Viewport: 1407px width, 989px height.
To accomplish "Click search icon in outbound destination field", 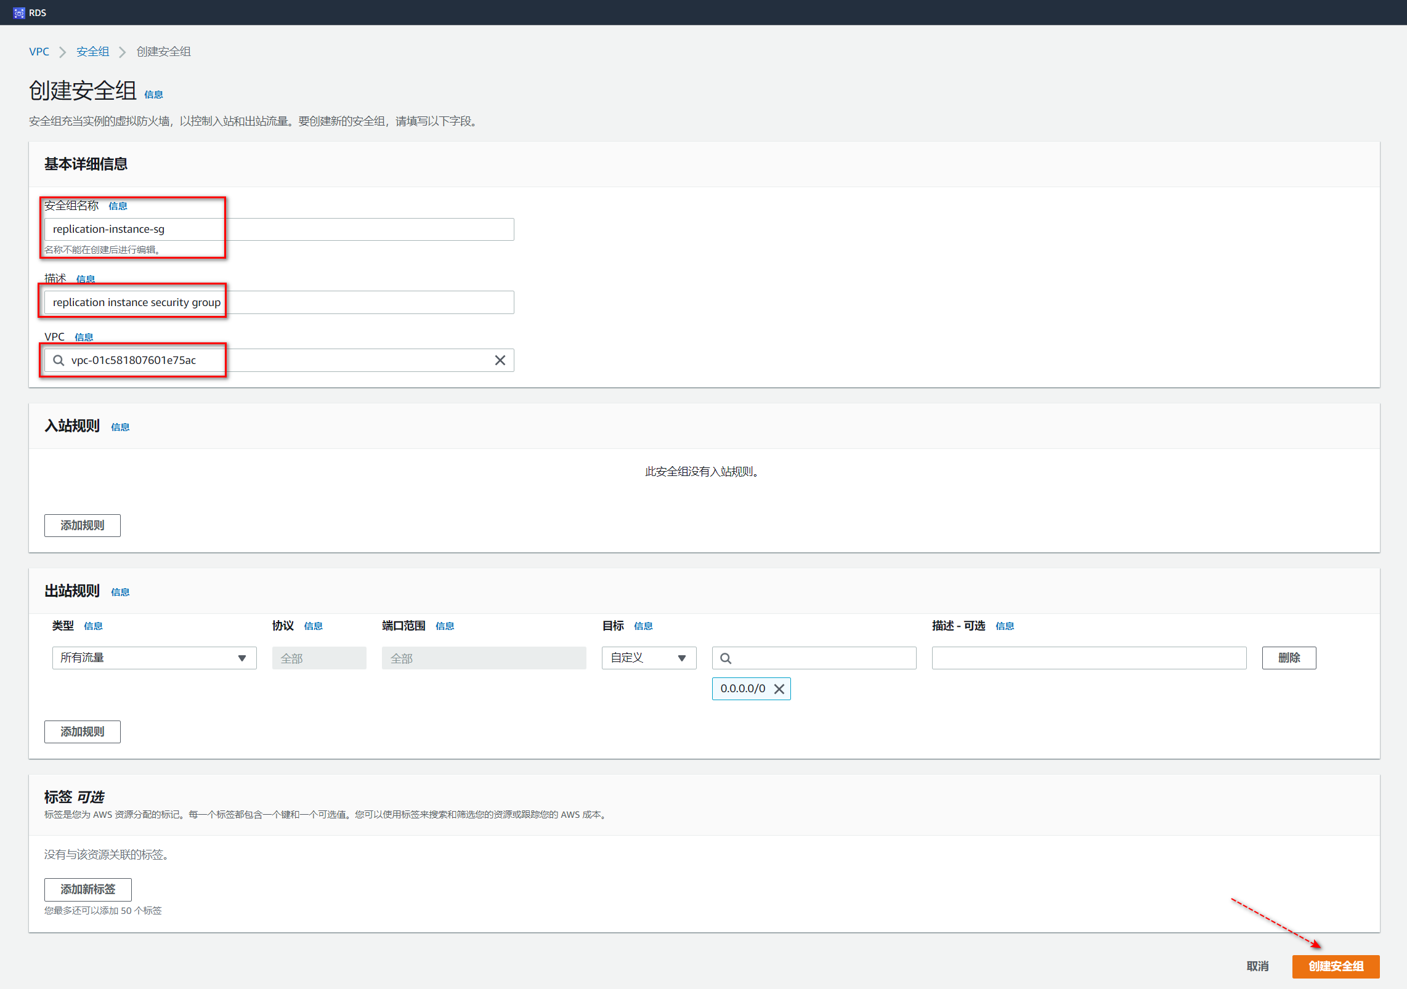I will [x=726, y=658].
